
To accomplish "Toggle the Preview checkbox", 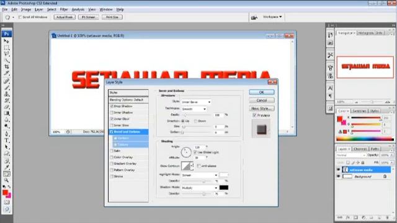I will click(x=254, y=115).
